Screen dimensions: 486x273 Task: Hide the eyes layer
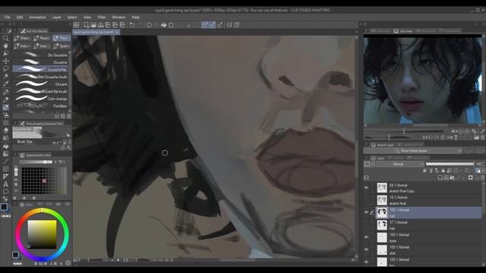tap(366, 237)
